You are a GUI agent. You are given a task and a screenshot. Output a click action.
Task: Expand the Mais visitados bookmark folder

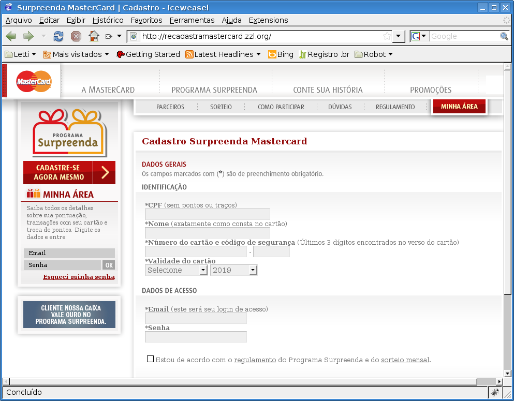tap(76, 54)
